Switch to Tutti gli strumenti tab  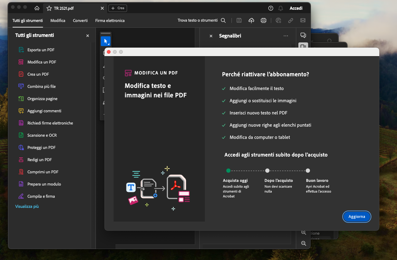click(x=27, y=20)
